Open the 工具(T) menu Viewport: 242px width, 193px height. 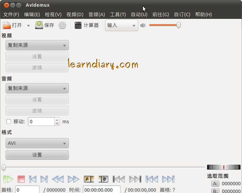(118, 14)
